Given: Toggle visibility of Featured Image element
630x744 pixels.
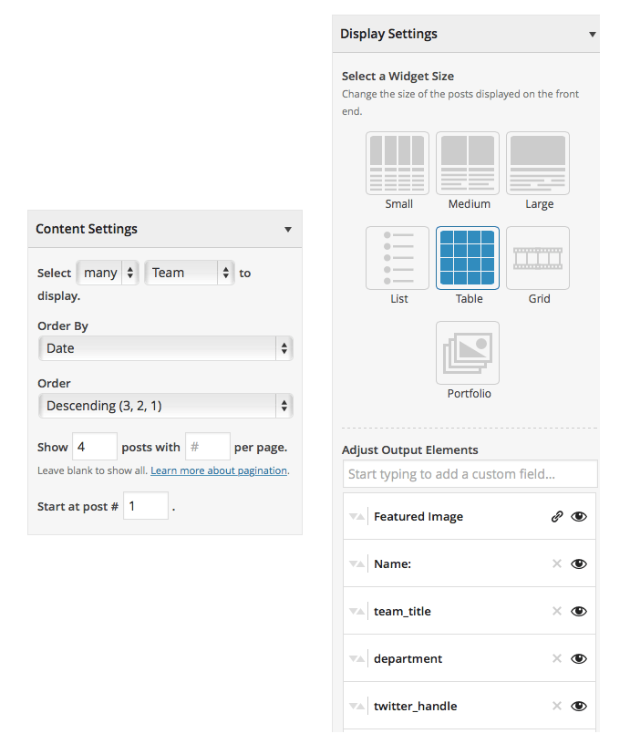Looking at the screenshot, I should (x=579, y=516).
